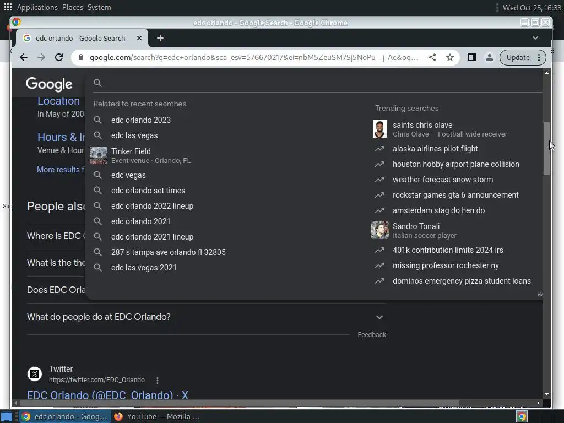Viewport: 564px width, 423px height.
Task: Open trending 401k contribution limits 2024 irs
Action: tap(448, 251)
